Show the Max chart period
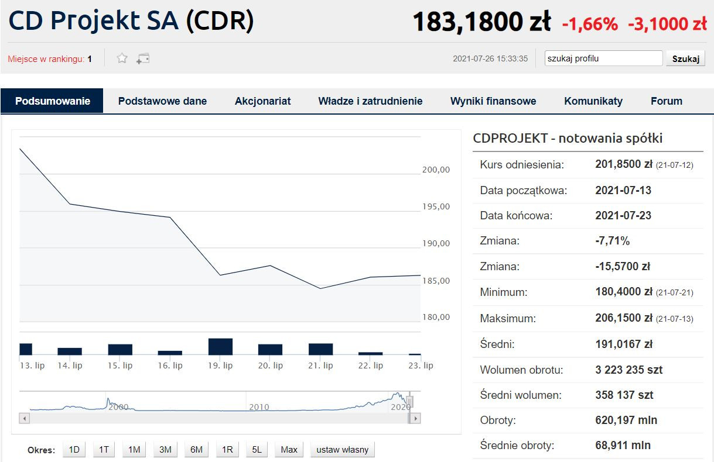Image resolution: width=714 pixels, height=462 pixels. (x=289, y=450)
